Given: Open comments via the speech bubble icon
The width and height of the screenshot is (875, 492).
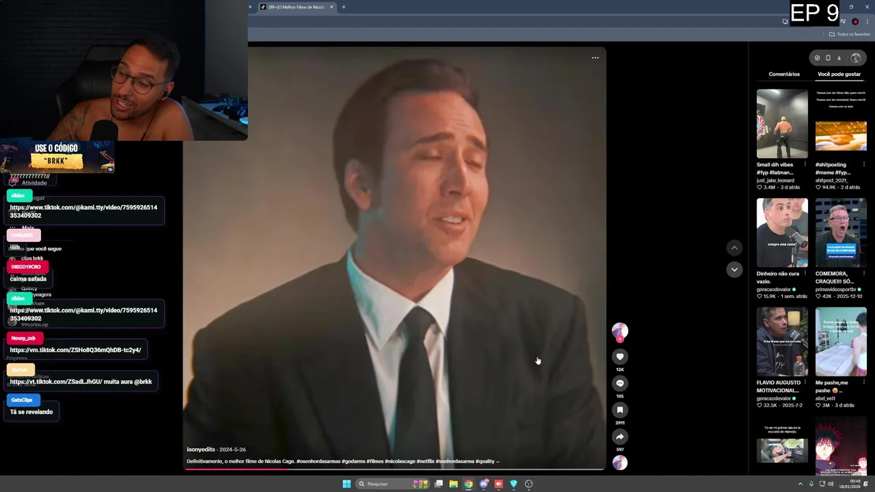Looking at the screenshot, I should pos(620,383).
